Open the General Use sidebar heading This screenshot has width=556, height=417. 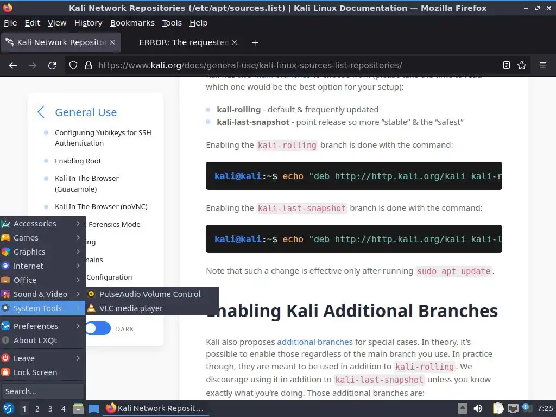86,112
